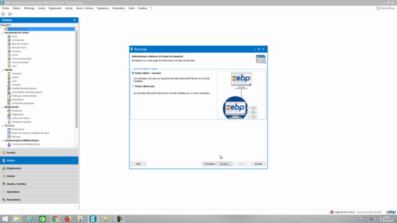This screenshot has width=397, height=223.
Task: Click the Annuler button in the wizard
Action: (x=258, y=164)
